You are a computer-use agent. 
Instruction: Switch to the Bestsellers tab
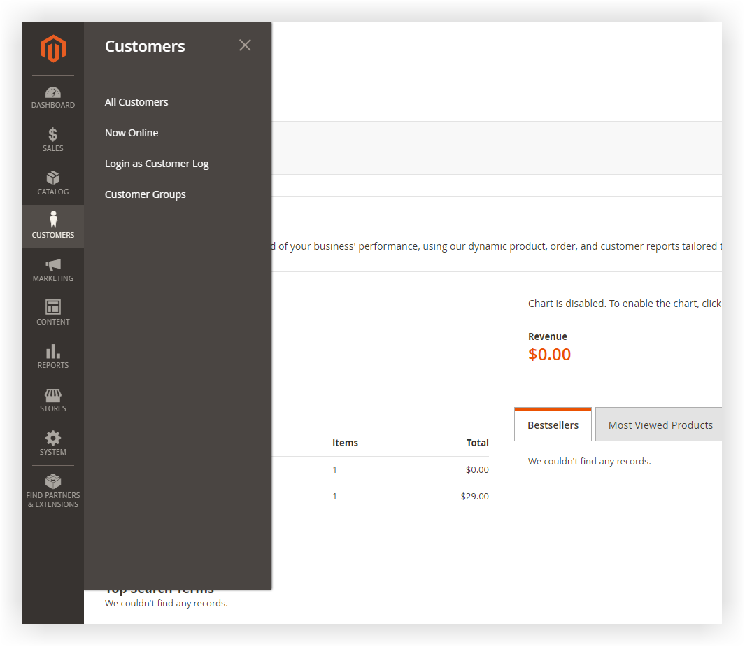click(553, 425)
